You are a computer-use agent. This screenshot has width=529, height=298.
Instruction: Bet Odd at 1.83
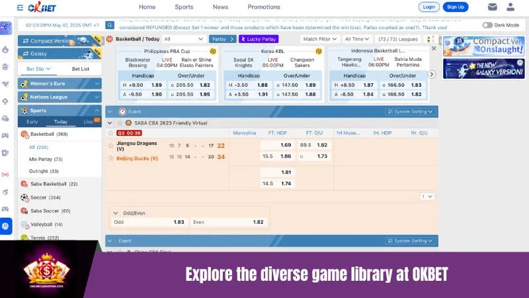pyautogui.click(x=148, y=222)
